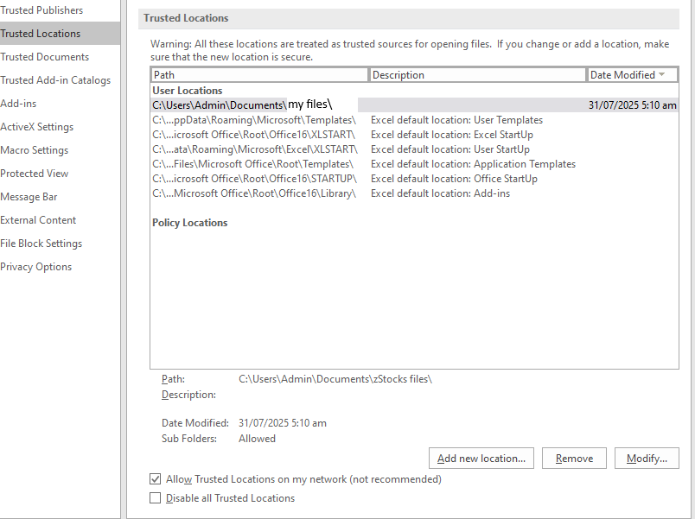The width and height of the screenshot is (695, 519).
Task: Select the Application Templates location row
Action: tap(414, 164)
